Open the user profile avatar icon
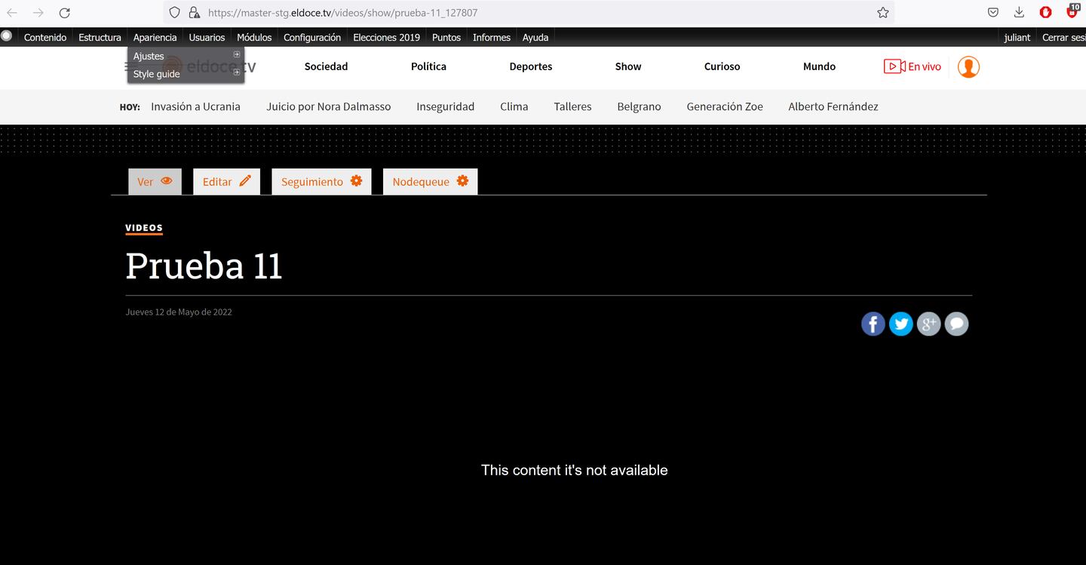1086x565 pixels. pyautogui.click(x=968, y=67)
